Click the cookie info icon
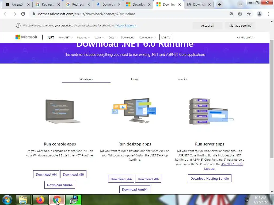 click(x=18, y=25)
